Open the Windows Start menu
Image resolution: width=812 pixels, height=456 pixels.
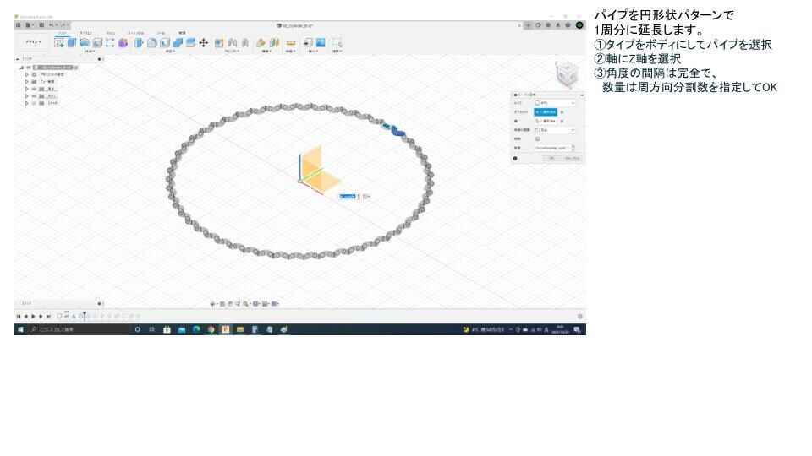tap(20, 329)
